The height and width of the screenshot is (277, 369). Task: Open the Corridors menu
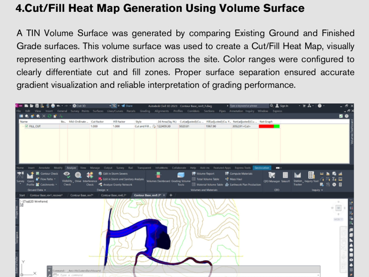point(193,111)
